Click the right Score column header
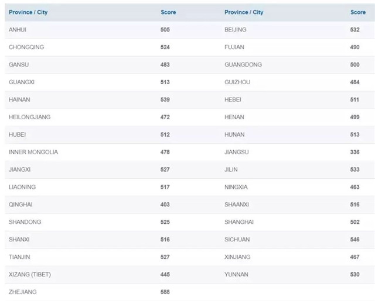 click(x=358, y=12)
